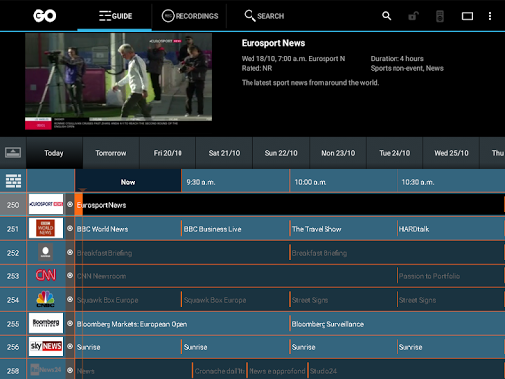The image size is (505, 379).
Task: Collapse the video preview panel icon
Action: tap(13, 153)
